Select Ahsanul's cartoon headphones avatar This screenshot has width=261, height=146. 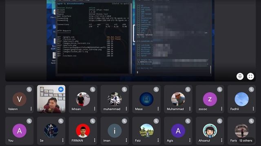tap(210, 131)
